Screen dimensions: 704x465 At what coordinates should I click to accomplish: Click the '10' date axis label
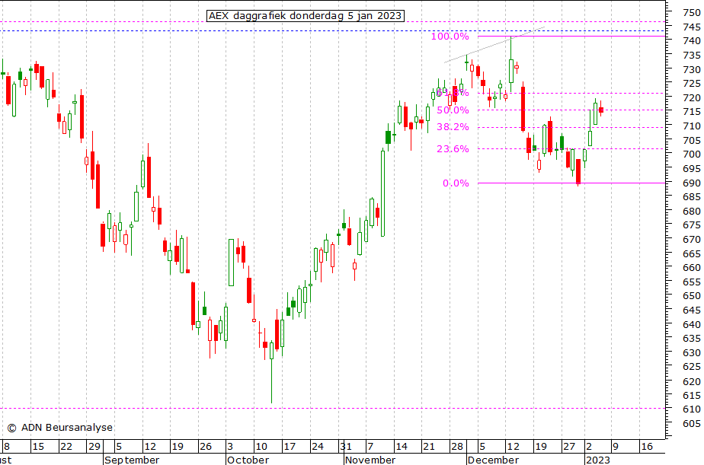tap(261, 447)
